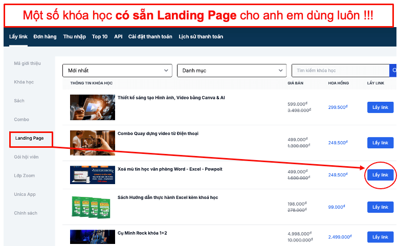Click THÔNG TIN KHÓA HỌC column header
The height and width of the screenshot is (246, 398).
pos(92,83)
